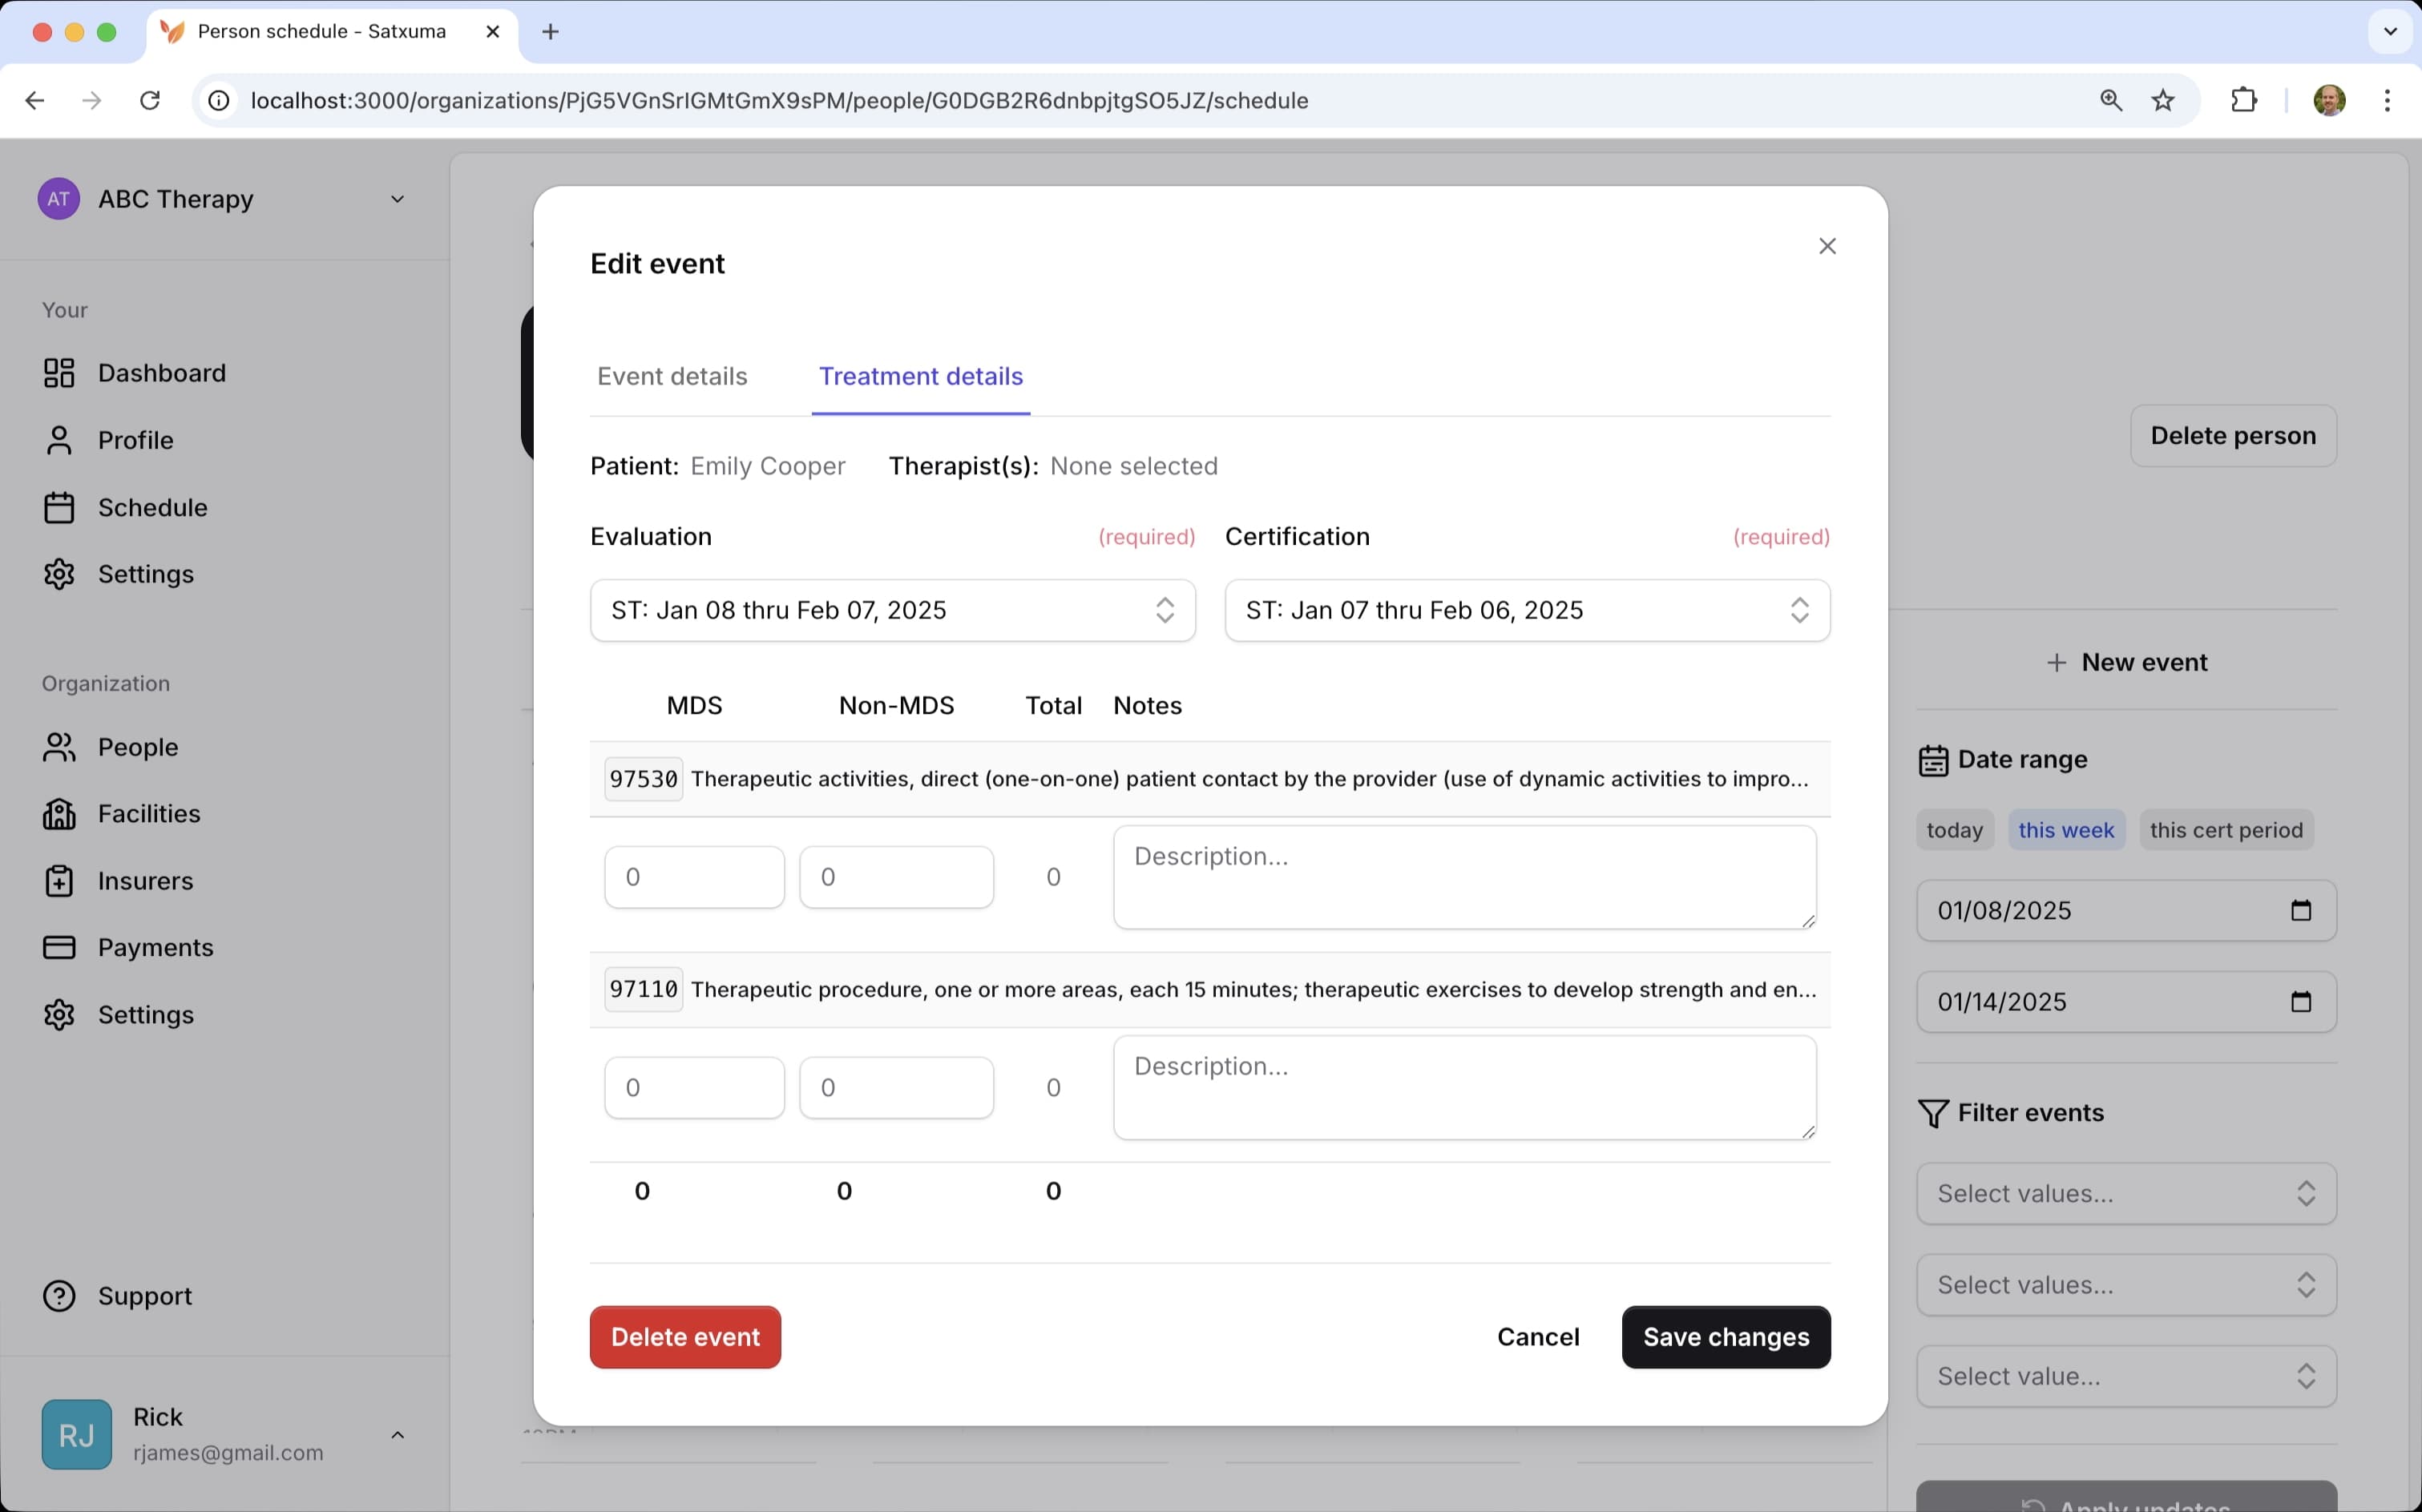Click Save changes
The image size is (2422, 1512).
[1726, 1336]
